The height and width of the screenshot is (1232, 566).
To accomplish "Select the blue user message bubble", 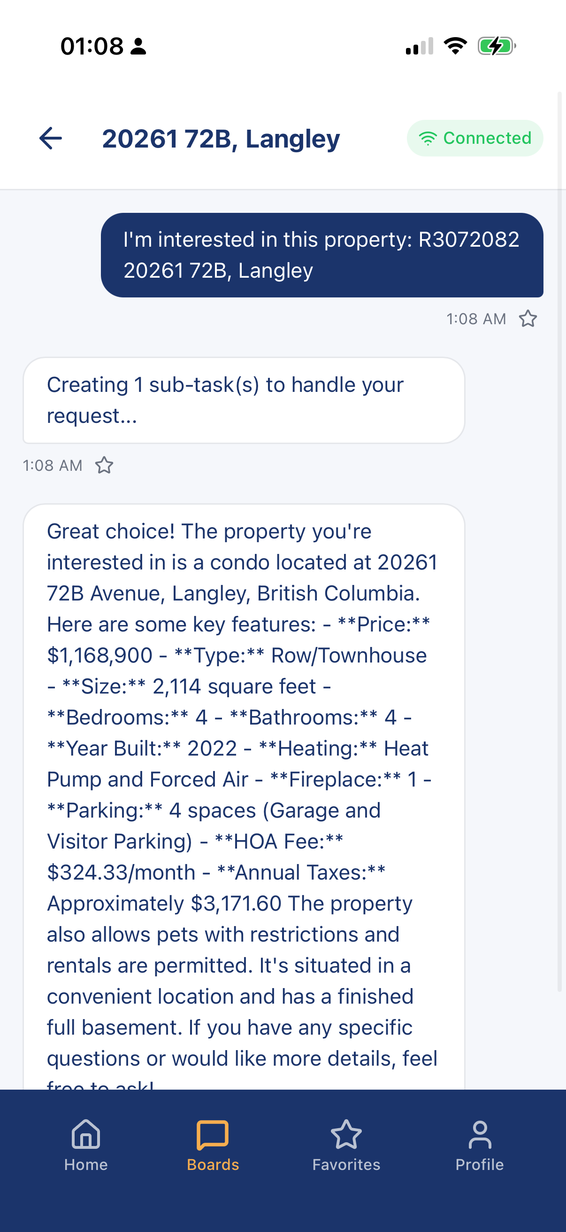I will pyautogui.click(x=322, y=255).
